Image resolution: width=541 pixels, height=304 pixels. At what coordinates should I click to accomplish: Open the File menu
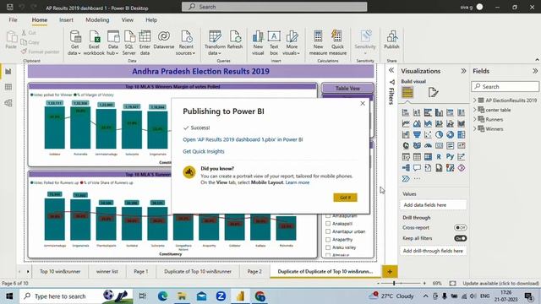tap(14, 20)
